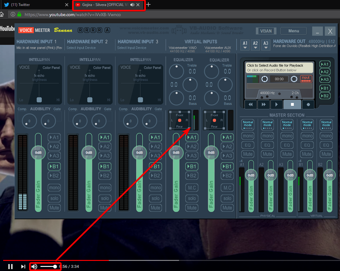Open A2 hardware output device dropdown
The height and width of the screenshot is (271, 340).
[x=256, y=45]
